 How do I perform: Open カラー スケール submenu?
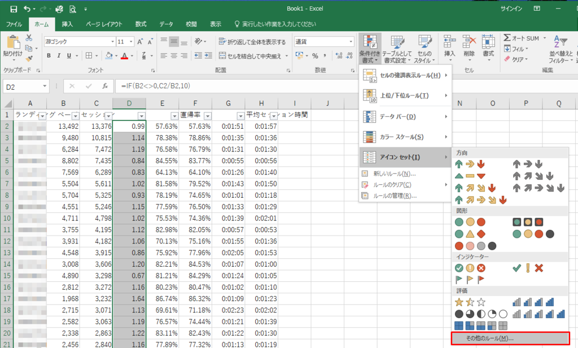(x=405, y=137)
